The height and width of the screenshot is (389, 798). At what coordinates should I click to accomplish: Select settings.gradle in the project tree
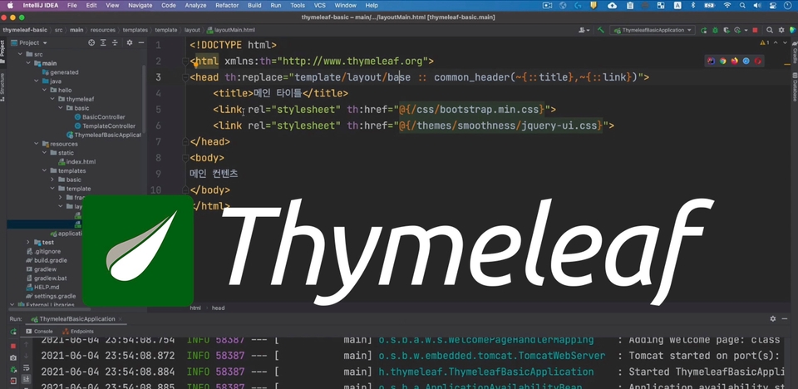[51, 296]
